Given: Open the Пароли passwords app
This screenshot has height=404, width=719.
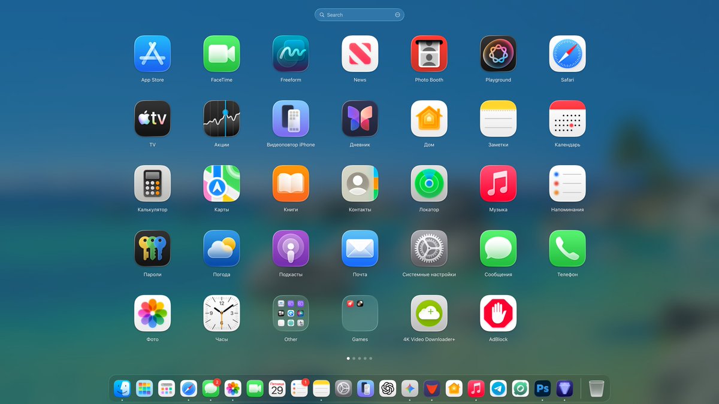Looking at the screenshot, I should pos(152,248).
